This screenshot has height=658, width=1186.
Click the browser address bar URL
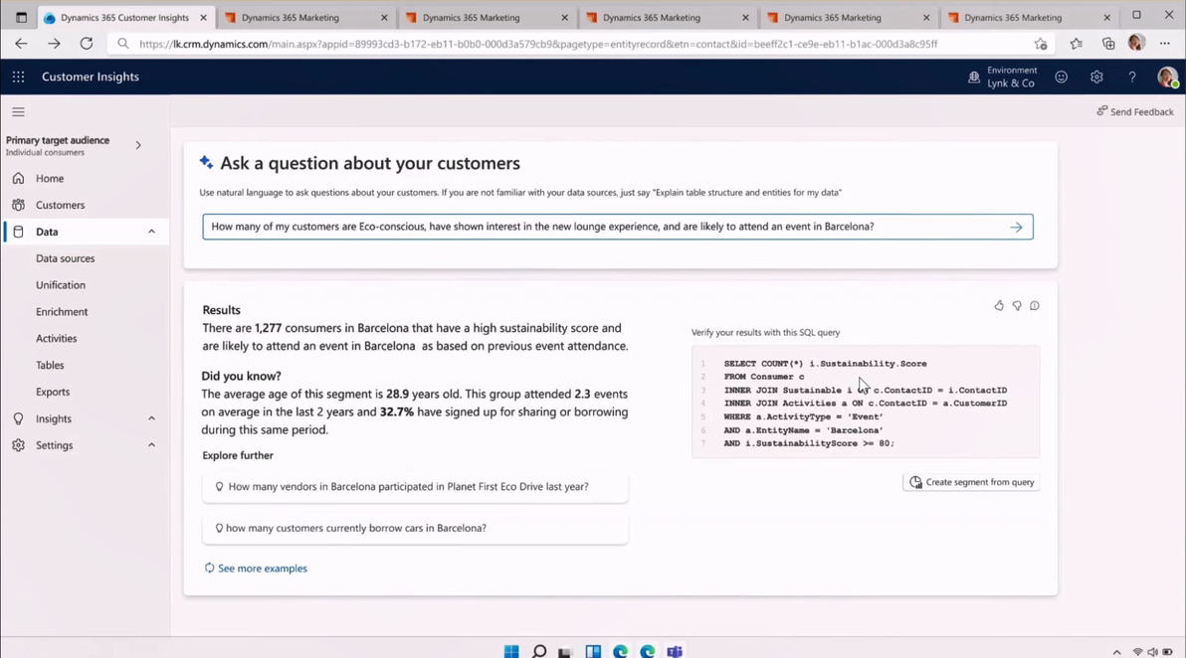pyautogui.click(x=538, y=44)
